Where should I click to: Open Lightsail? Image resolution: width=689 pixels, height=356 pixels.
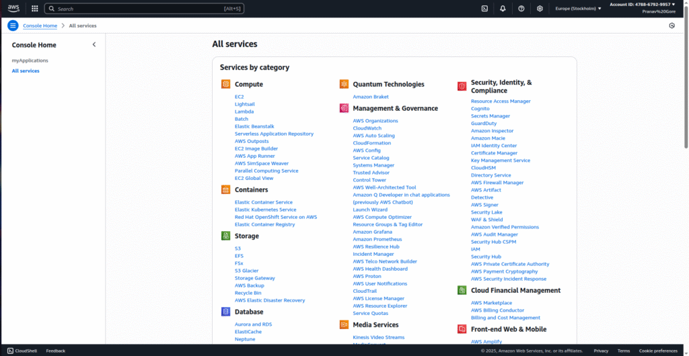245,104
